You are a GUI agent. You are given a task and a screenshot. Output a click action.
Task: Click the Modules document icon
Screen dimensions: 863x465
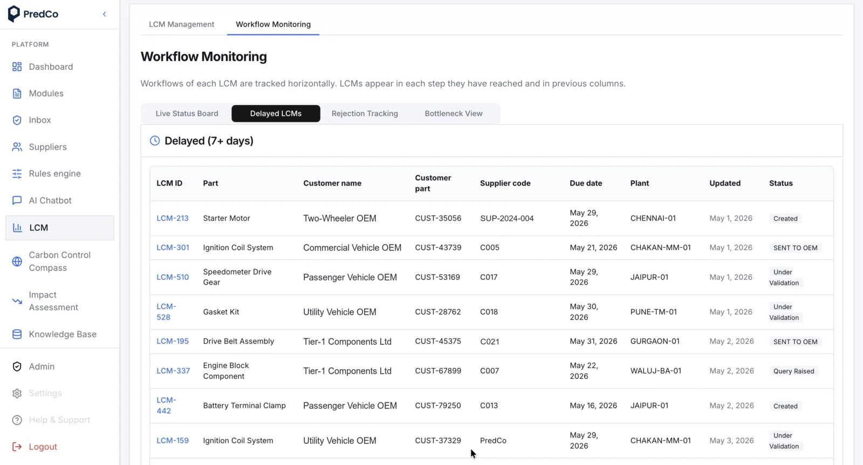pyautogui.click(x=17, y=93)
